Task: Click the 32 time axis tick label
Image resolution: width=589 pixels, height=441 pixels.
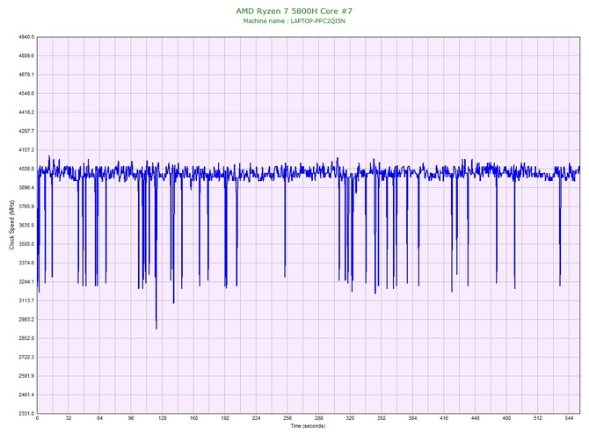Action: click(x=69, y=418)
